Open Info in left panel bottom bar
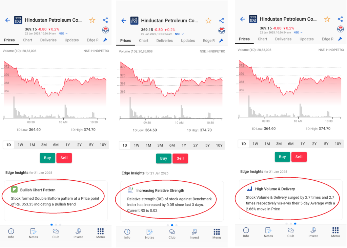Viewport: 347px width, 248px height. click(11, 233)
